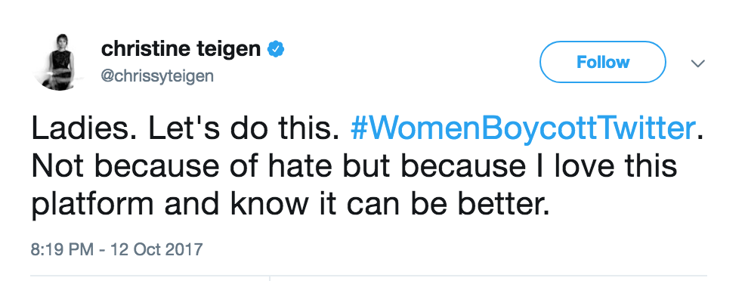Open more actions via down arrow beside Follow
Image resolution: width=745 pixels, height=281 pixels.
[x=697, y=63]
